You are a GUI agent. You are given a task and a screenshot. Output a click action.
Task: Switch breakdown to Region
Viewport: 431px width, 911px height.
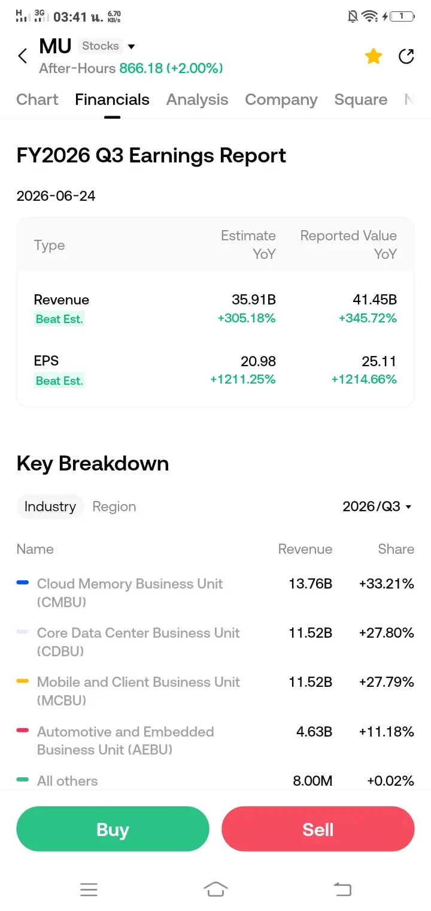tap(114, 506)
